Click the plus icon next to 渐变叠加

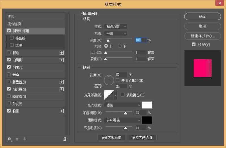pos(62,89)
